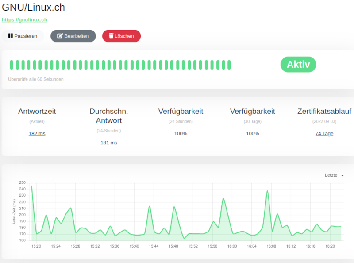Viewport: 354px width, 263px height.
Task: Select the last heartbeat bar on the right
Action: 229,65
